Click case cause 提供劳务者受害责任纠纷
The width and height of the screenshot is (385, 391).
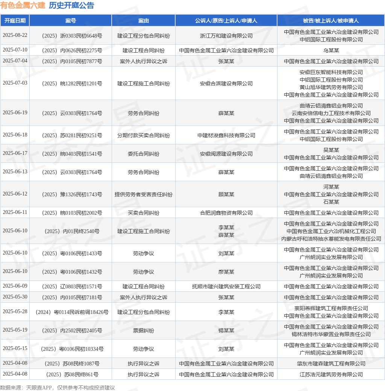click(143, 194)
